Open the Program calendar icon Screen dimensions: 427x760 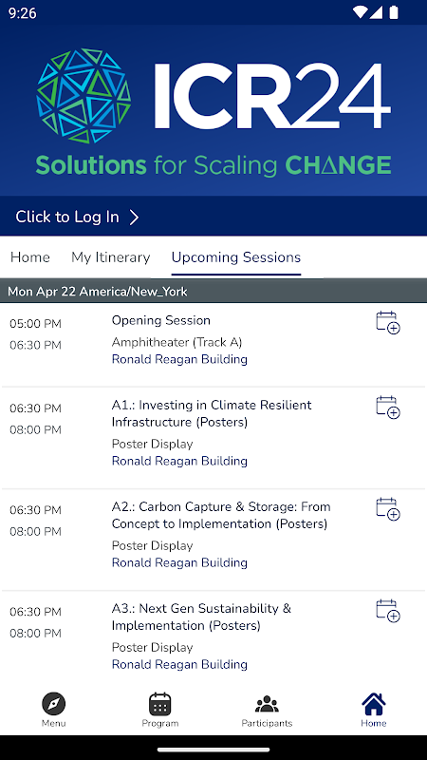click(160, 704)
